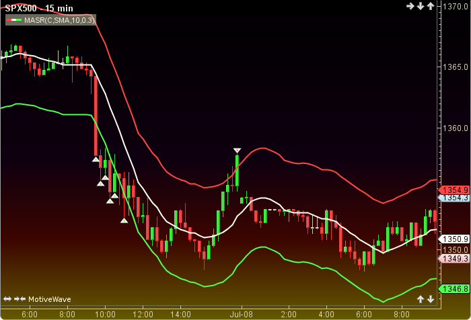Image resolution: width=471 pixels, height=320 pixels.
Task: Select the red 1354.9 upper band price tag
Action: coord(454,190)
